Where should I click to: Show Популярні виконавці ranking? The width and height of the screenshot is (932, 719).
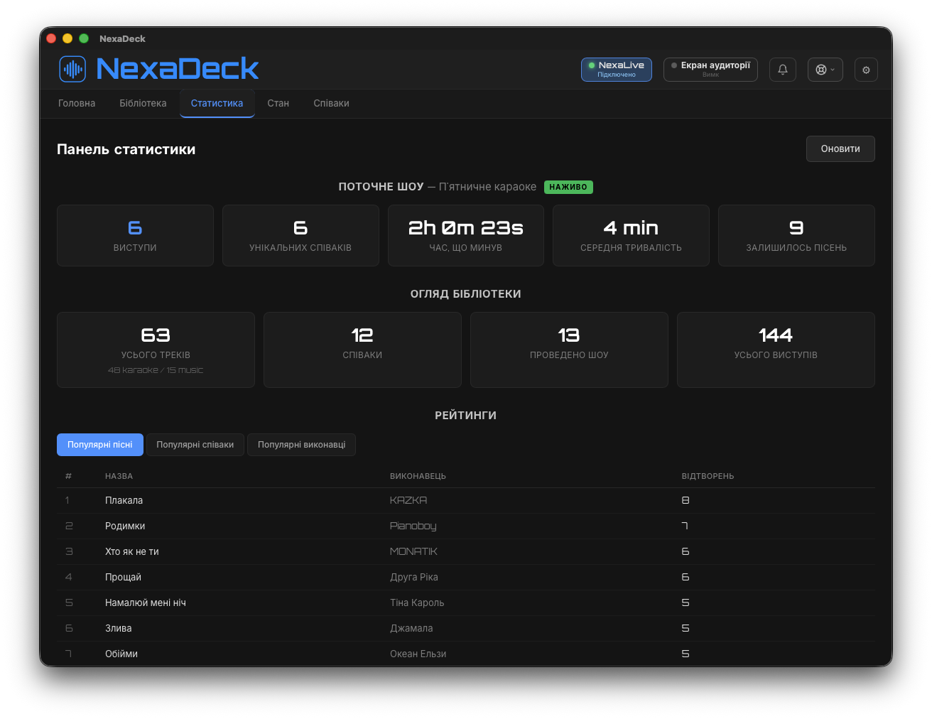301,445
